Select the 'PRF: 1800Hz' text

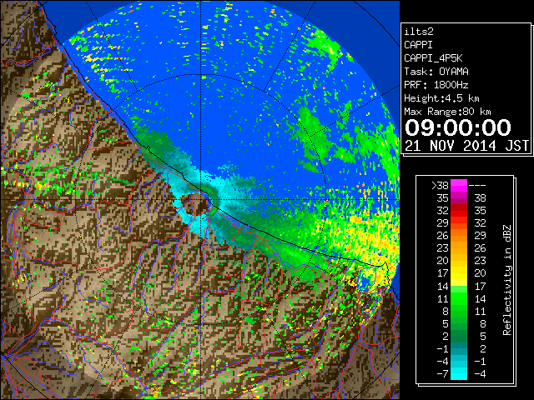coord(436,85)
